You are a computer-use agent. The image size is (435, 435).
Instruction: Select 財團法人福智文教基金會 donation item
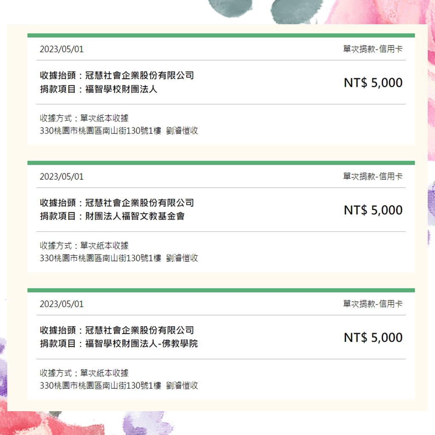coord(135,216)
